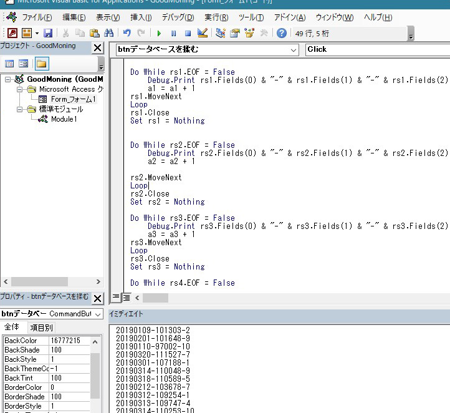Collapse the 標準モジュール folder
Screen dimensions: 450x413
19,109
